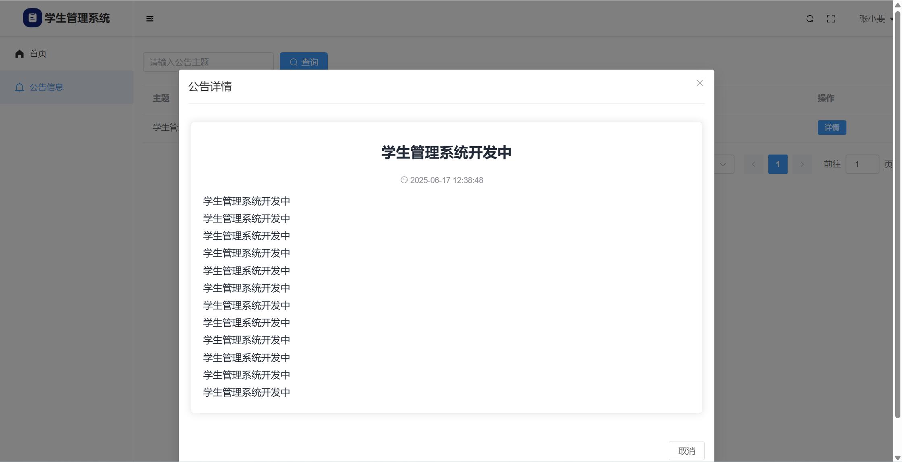
Task: Click the 取消 button
Action: click(x=686, y=451)
